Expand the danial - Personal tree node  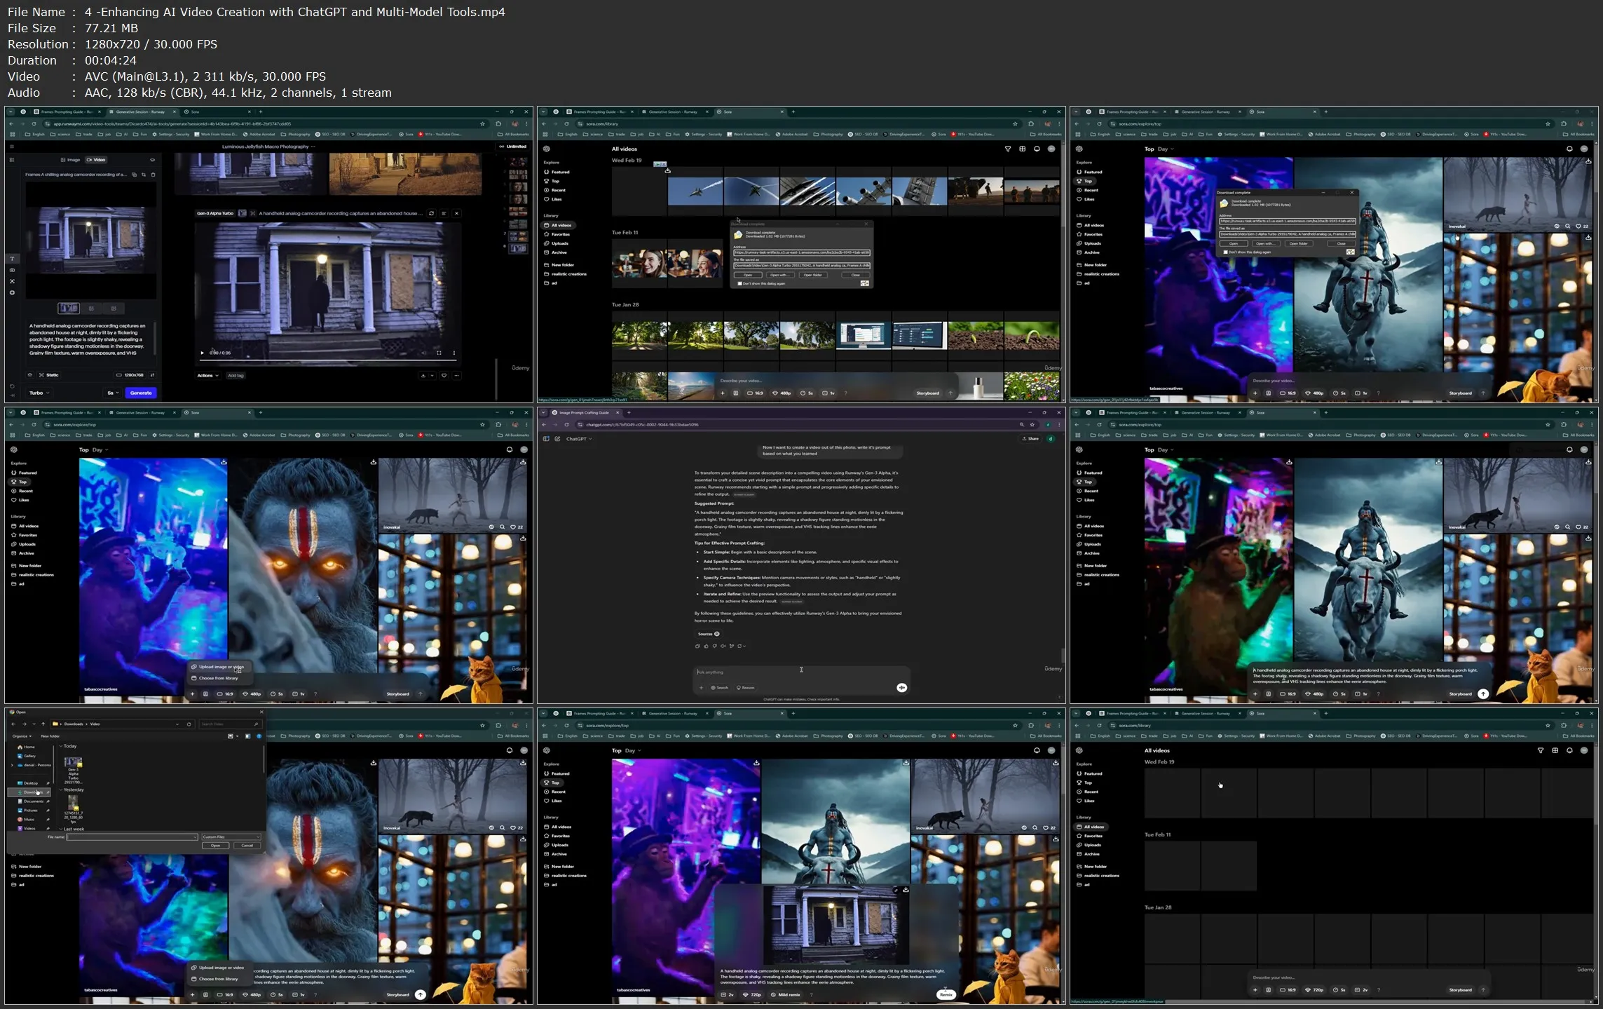point(12,765)
